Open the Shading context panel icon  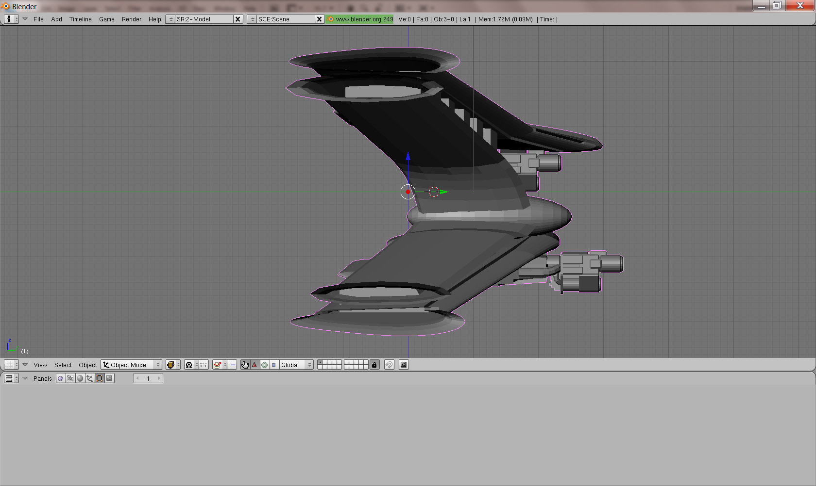(x=80, y=378)
